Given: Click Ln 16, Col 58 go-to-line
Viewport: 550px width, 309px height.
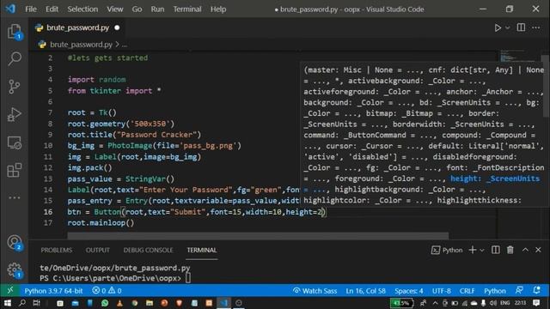Looking at the screenshot, I should tap(365, 291).
